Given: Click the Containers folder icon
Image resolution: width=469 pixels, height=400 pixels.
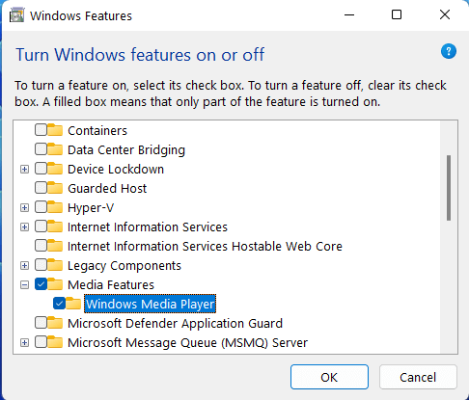Looking at the screenshot, I should (55, 130).
